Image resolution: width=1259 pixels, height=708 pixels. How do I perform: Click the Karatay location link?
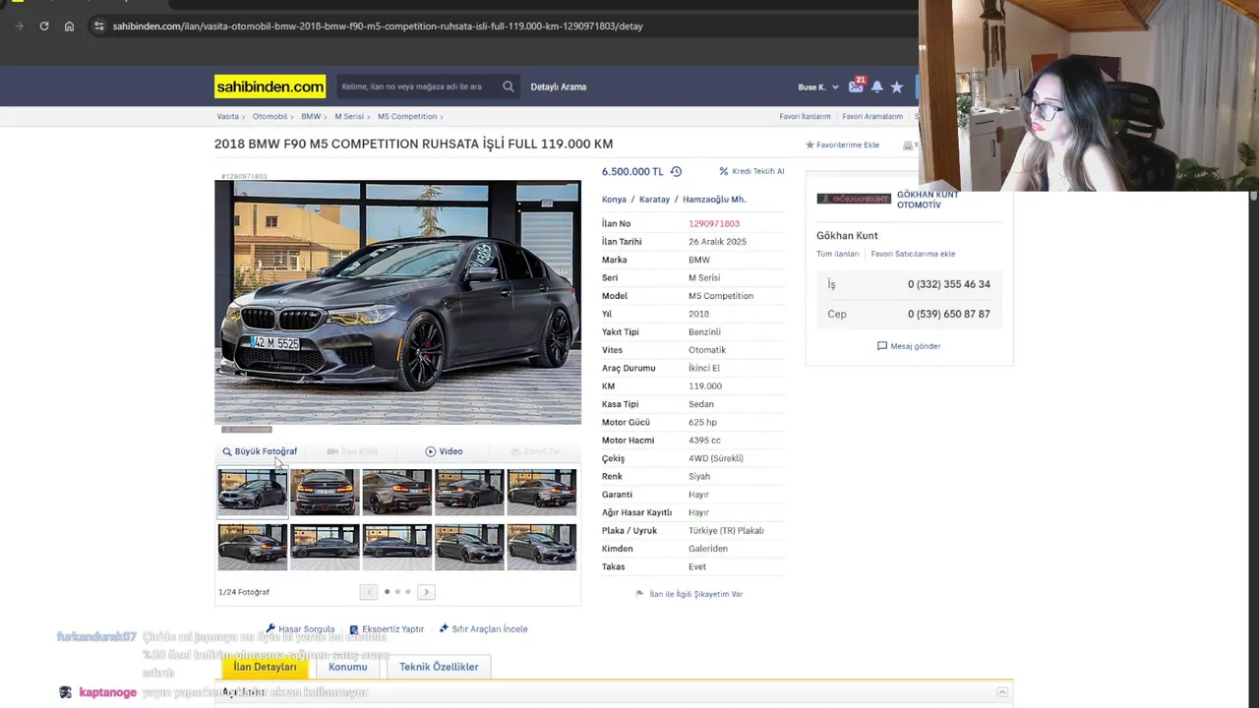click(654, 200)
